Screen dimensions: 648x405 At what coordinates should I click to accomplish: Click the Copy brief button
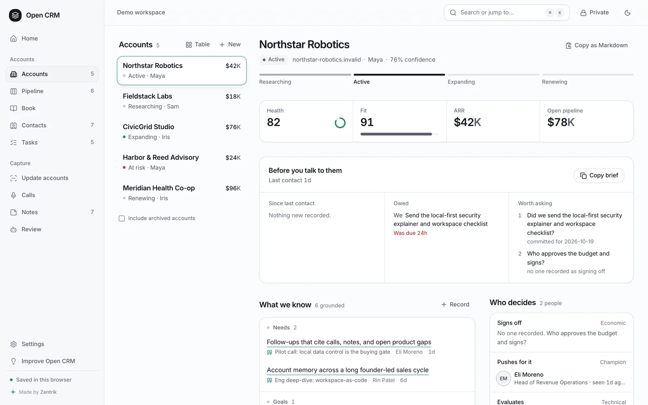click(599, 175)
